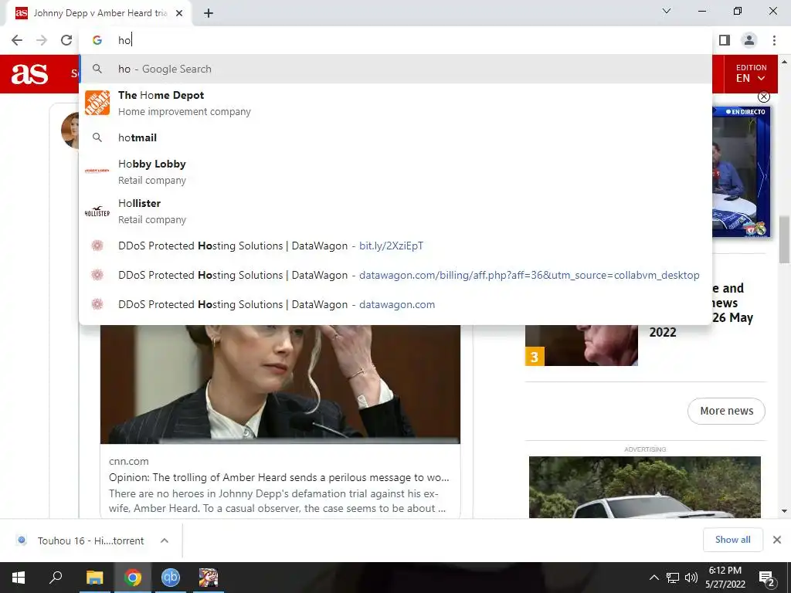Expand the Touhou 16 download options chevron

tap(165, 540)
